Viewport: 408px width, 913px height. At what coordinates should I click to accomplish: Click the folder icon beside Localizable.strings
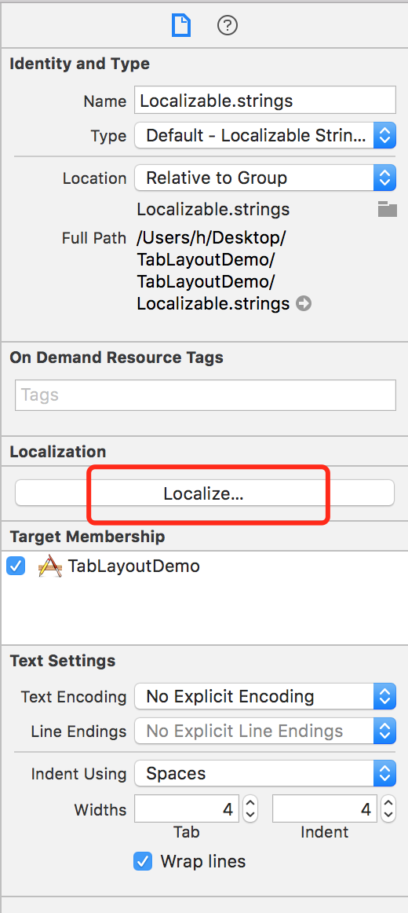tap(387, 209)
